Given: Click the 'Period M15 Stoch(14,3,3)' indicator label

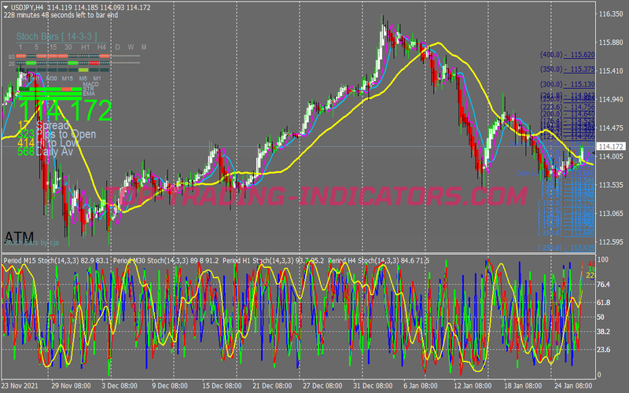Looking at the screenshot, I should [42, 261].
